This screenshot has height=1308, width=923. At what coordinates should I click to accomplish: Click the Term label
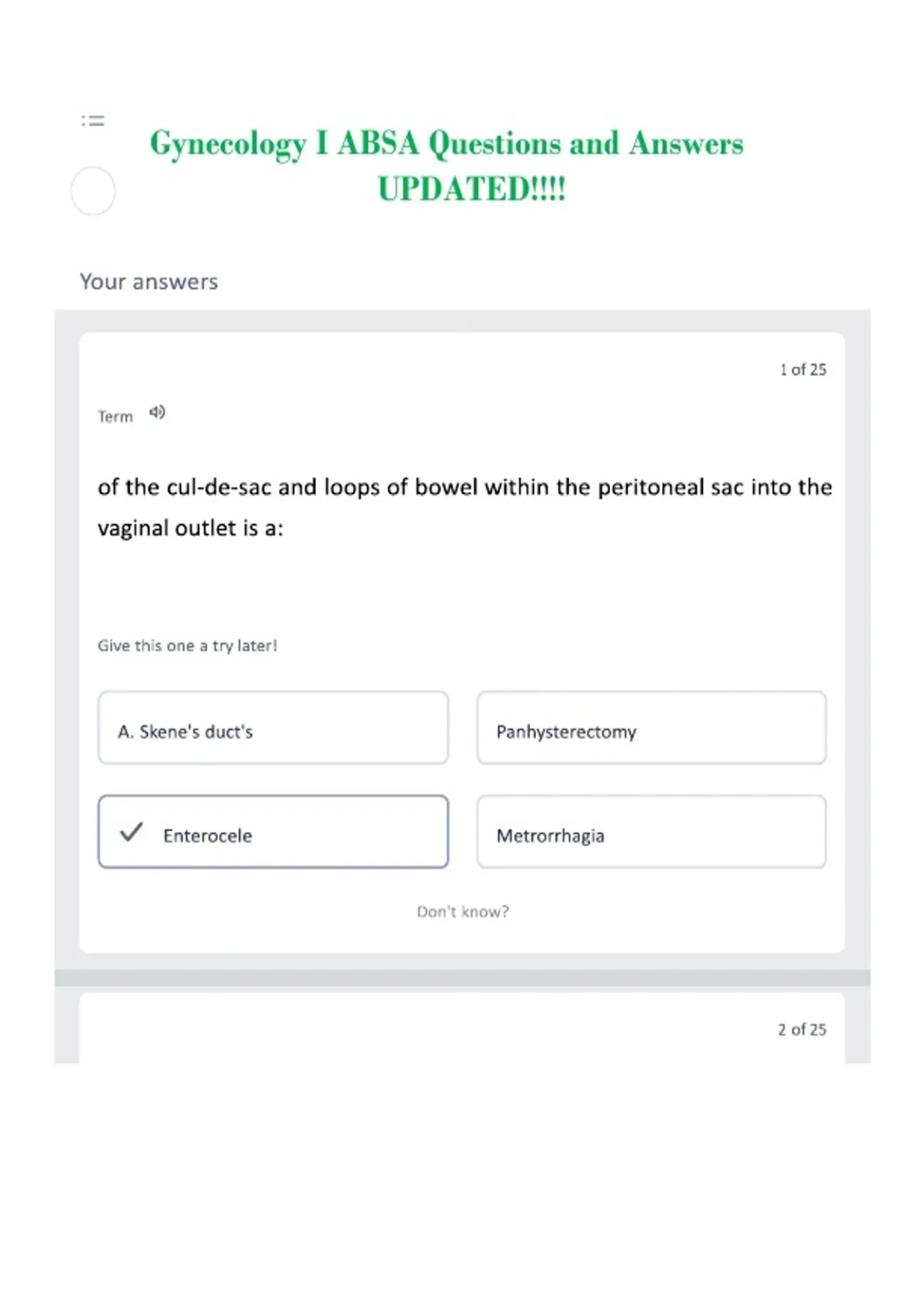point(115,416)
